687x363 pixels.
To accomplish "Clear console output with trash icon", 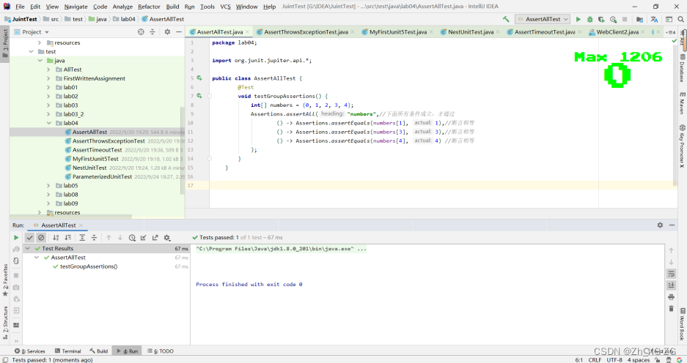I will point(671,309).
